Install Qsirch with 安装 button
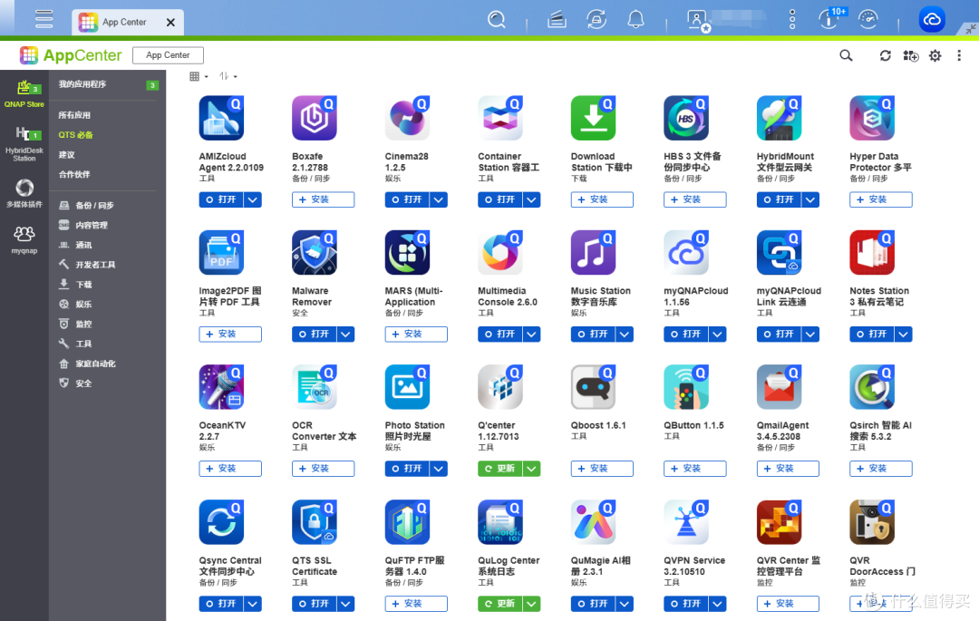 [x=881, y=469]
